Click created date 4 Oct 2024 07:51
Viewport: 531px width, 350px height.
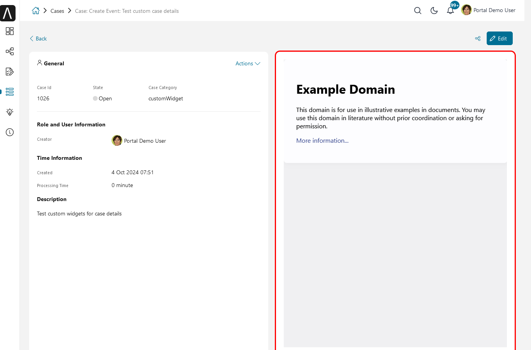click(133, 172)
